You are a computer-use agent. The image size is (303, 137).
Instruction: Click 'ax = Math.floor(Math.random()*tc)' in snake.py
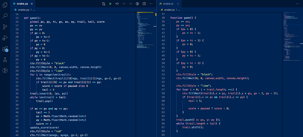coord(61,116)
